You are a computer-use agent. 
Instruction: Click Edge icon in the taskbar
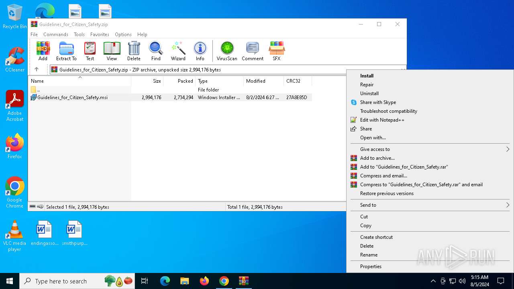[x=165, y=281]
